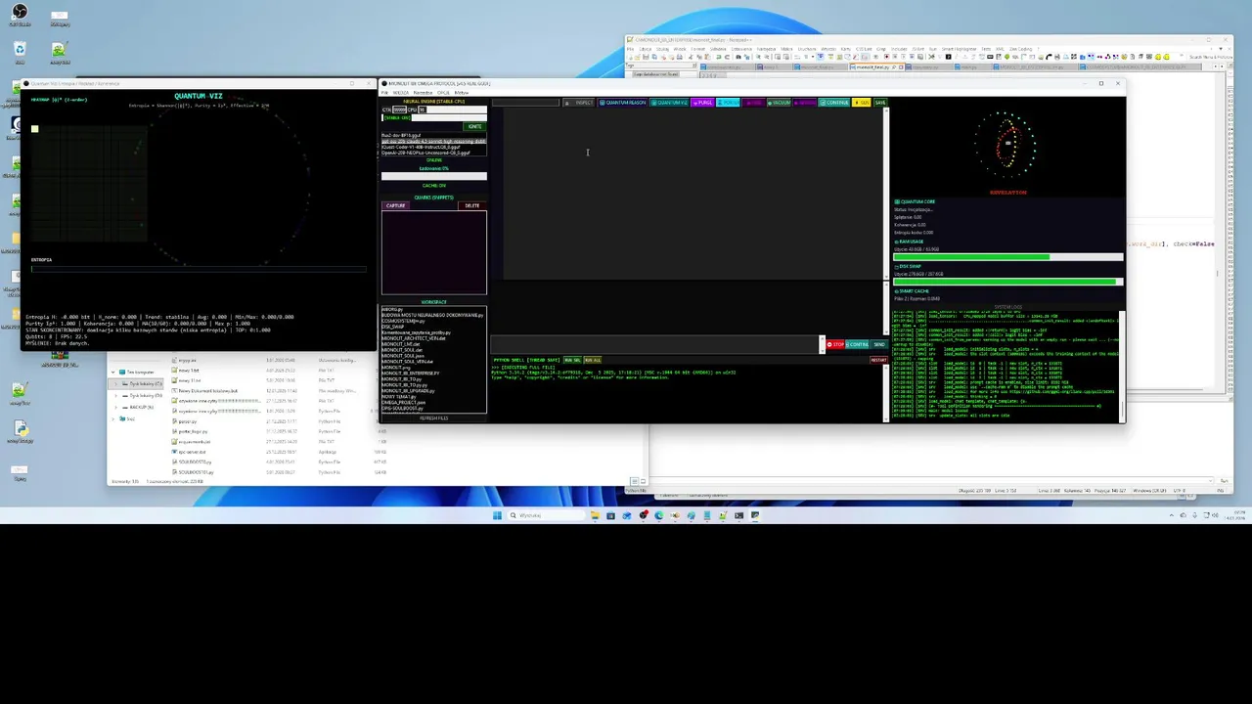The image size is (1252, 704).
Task: Click the VACUUM toolbar button
Action: [x=779, y=103]
